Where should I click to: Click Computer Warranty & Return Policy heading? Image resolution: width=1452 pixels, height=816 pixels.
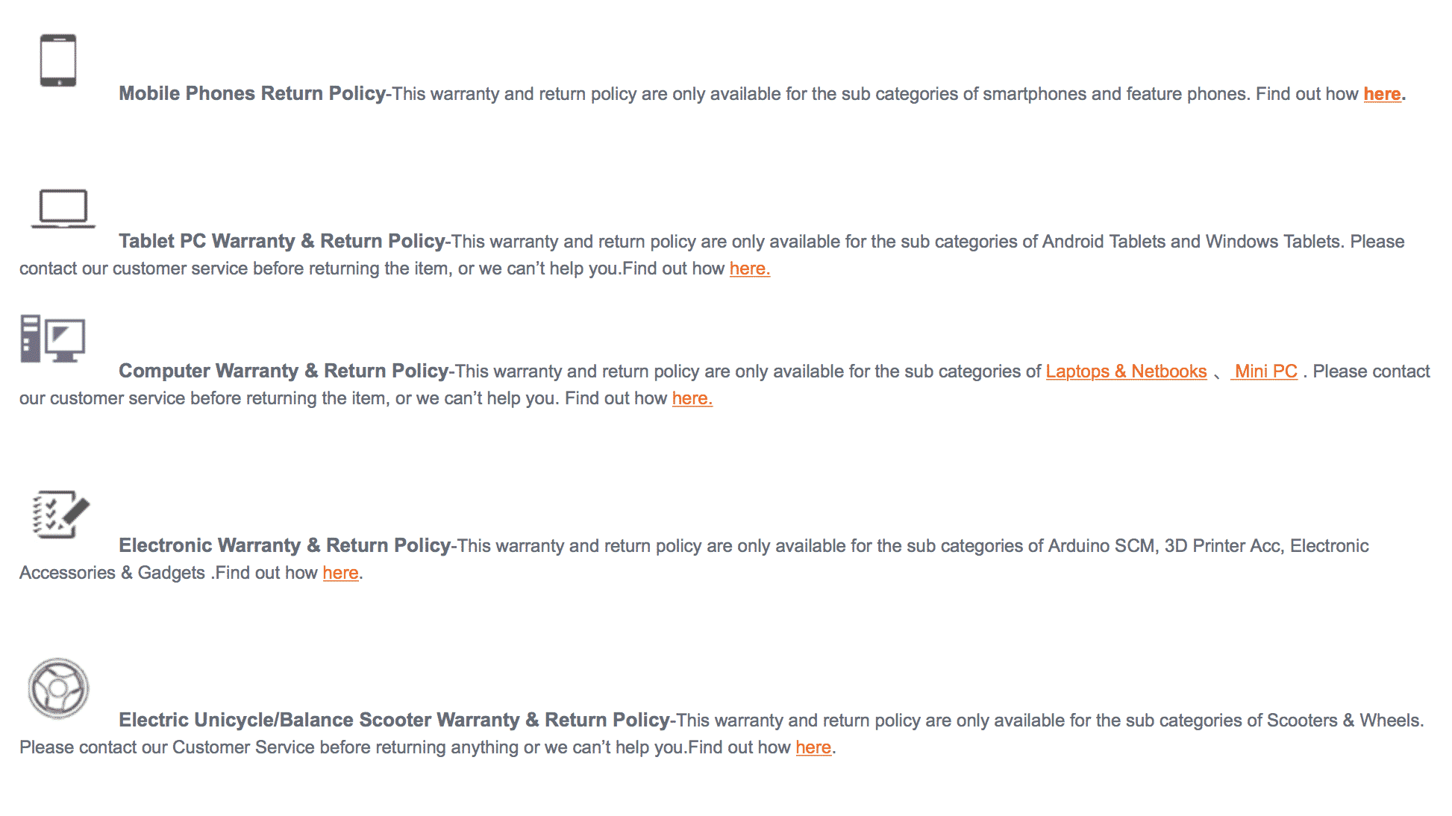(x=284, y=371)
